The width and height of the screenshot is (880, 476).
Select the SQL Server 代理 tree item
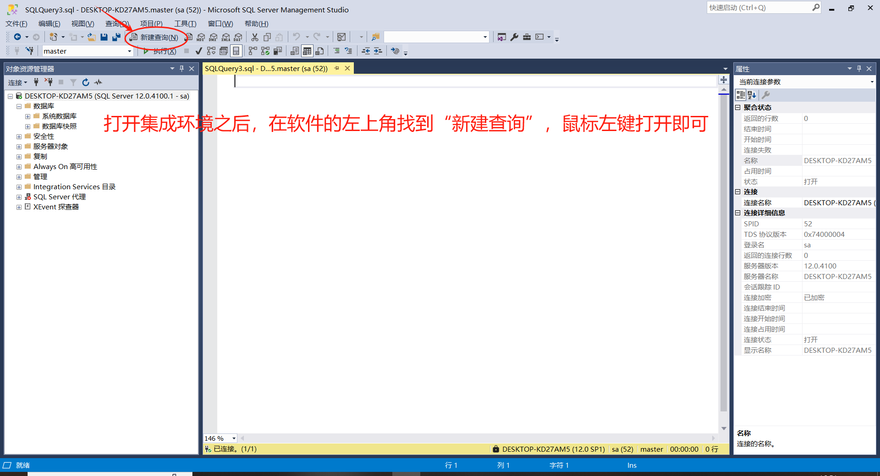click(x=60, y=197)
